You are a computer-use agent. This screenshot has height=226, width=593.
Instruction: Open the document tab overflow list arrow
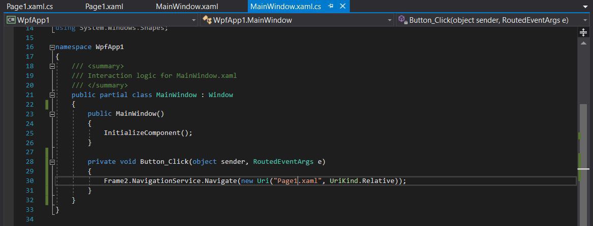(x=586, y=7)
